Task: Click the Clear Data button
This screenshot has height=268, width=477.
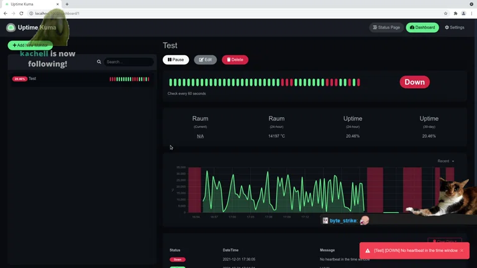Action: pos(445,241)
